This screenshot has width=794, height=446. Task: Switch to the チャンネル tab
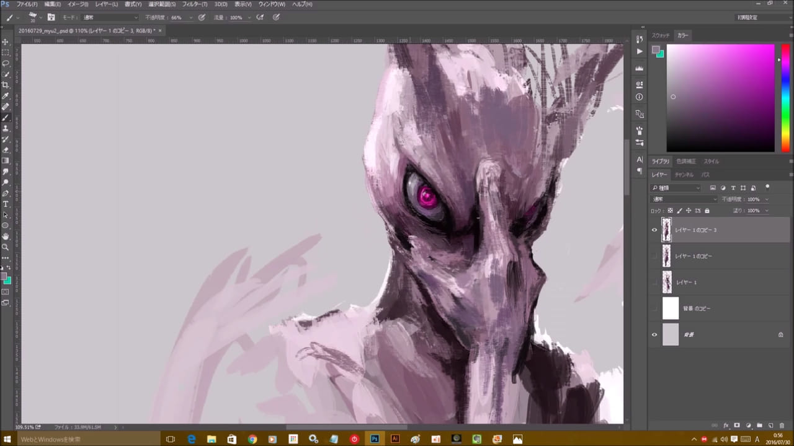click(x=684, y=175)
